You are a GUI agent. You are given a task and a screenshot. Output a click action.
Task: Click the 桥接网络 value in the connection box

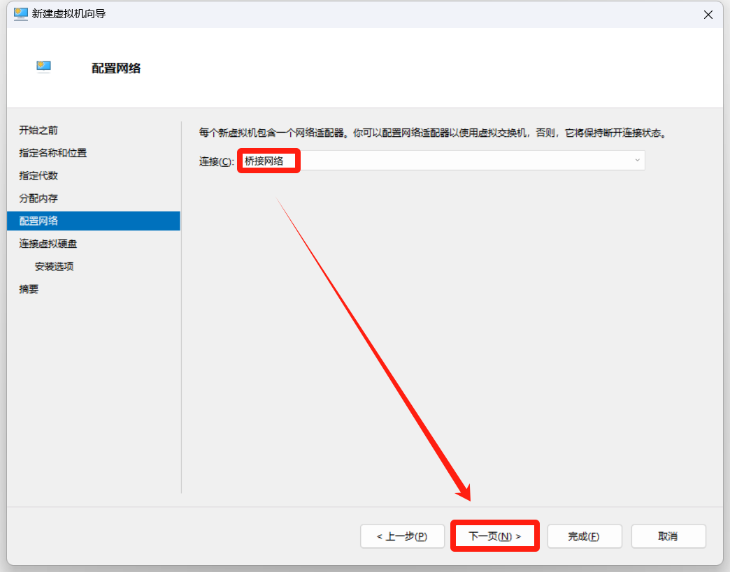pyautogui.click(x=264, y=161)
